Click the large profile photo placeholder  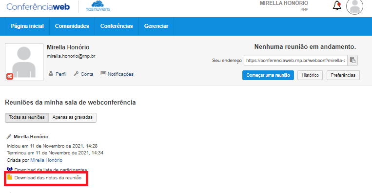tap(24, 62)
